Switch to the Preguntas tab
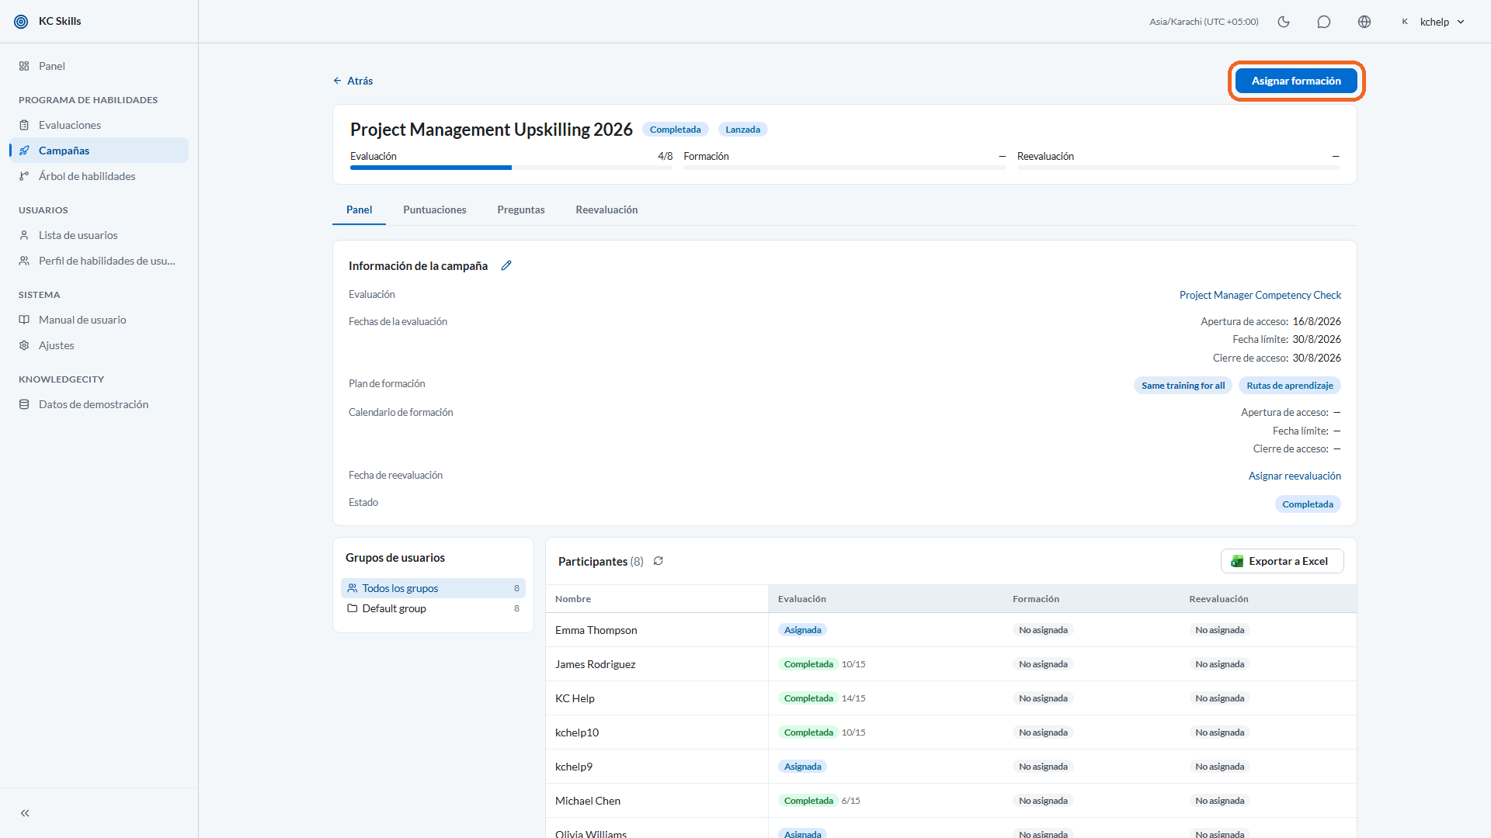The height and width of the screenshot is (838, 1491). [x=521, y=209]
